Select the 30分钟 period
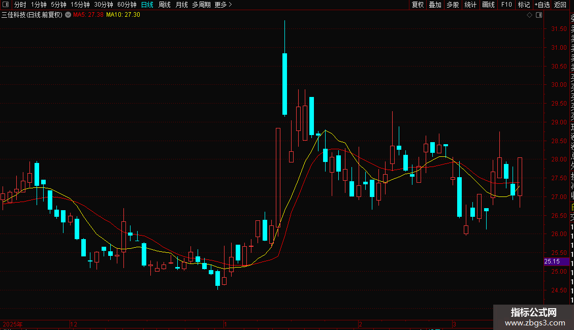The width and height of the screenshot is (574, 330). click(x=104, y=5)
